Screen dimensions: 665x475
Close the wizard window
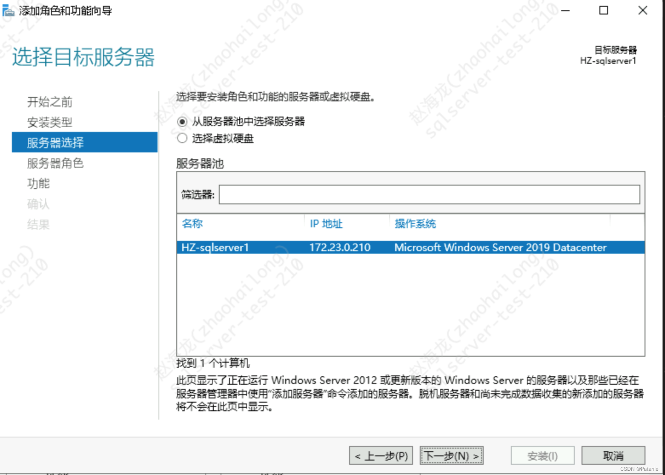[643, 11]
